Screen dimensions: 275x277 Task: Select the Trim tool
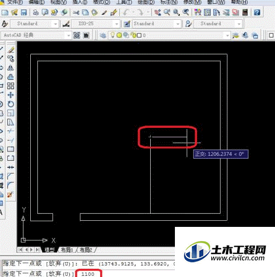tap(10, 131)
